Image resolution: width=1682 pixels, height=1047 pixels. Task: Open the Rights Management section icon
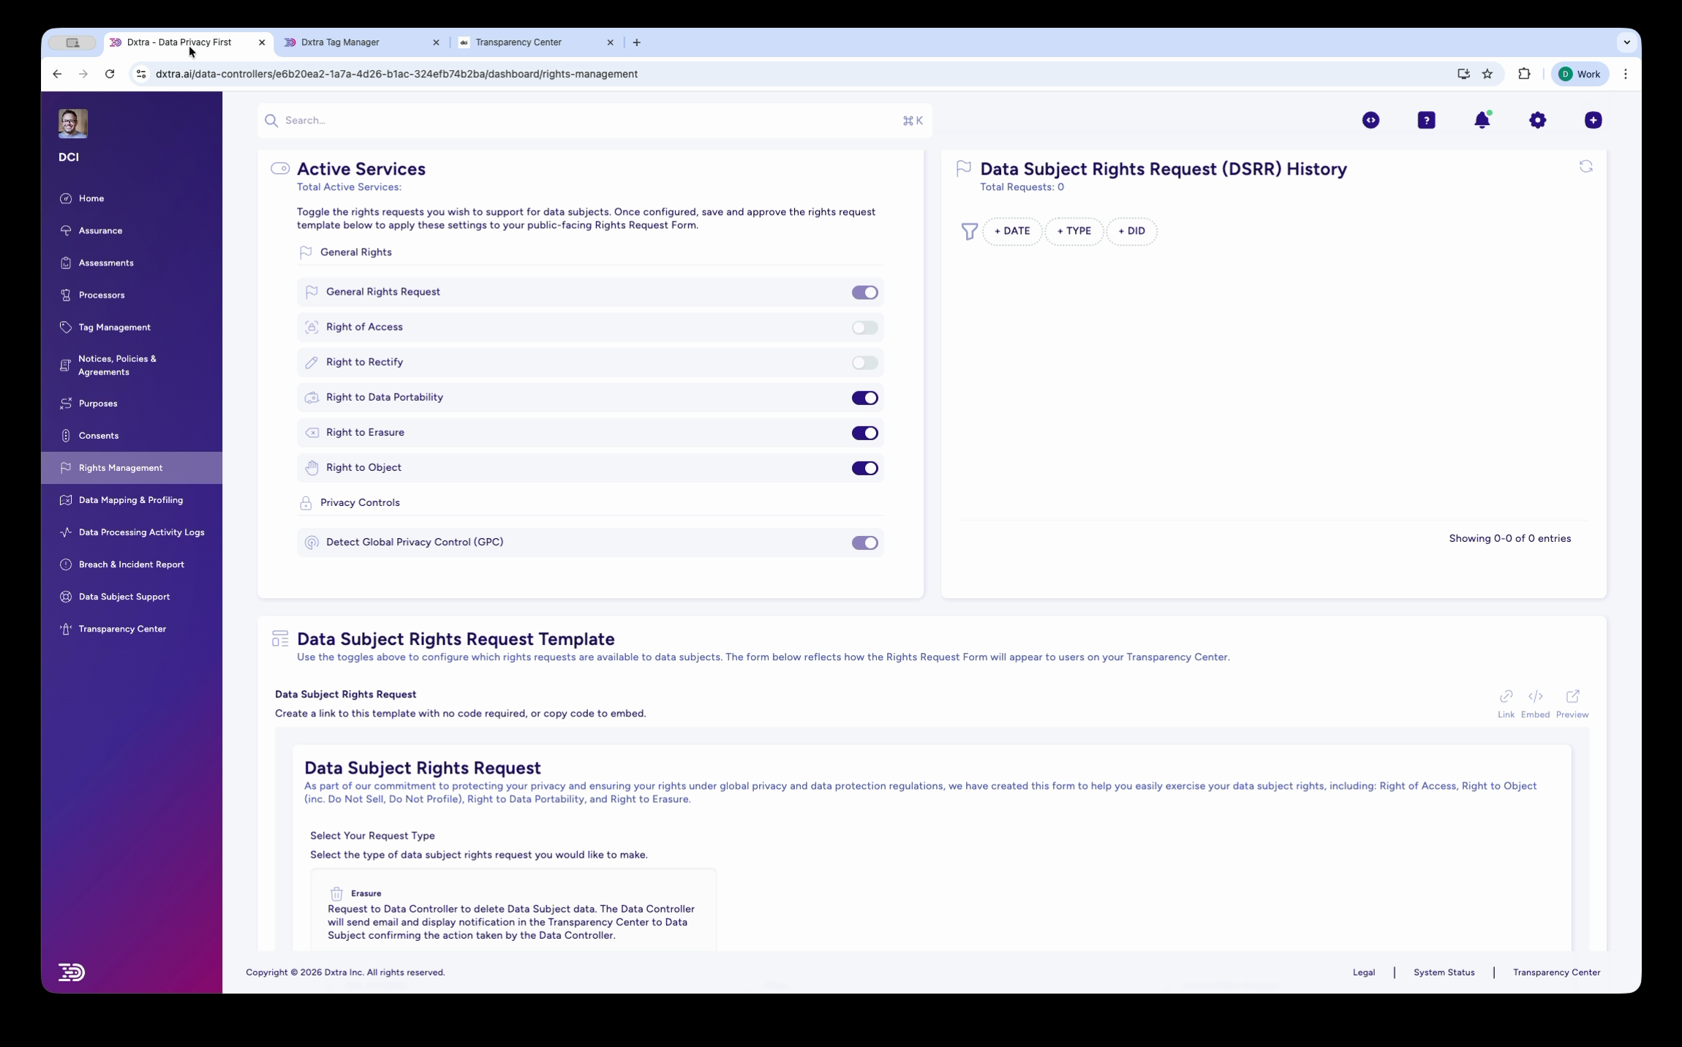pos(66,467)
